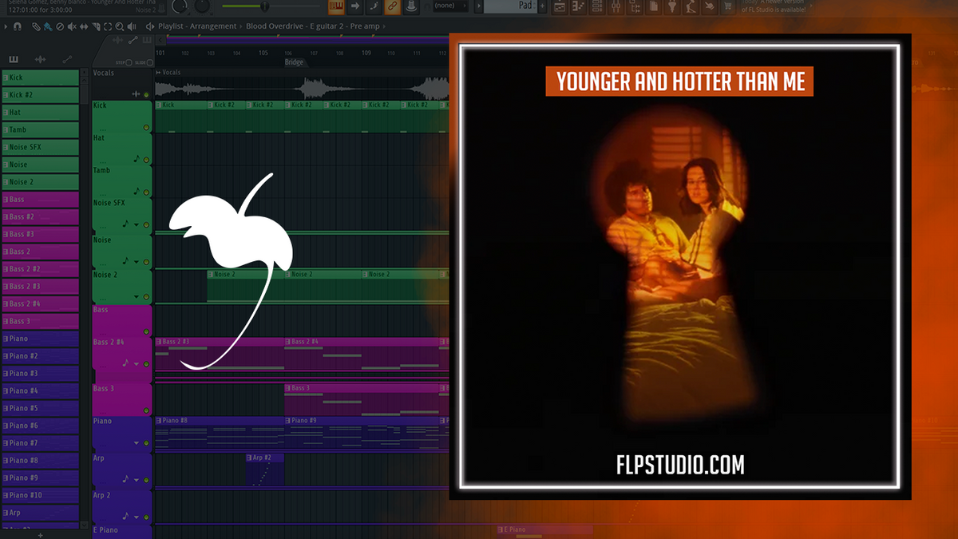Open the (none) pattern selector dropdown
Image resolution: width=958 pixels, height=539 pixels.
click(450, 6)
